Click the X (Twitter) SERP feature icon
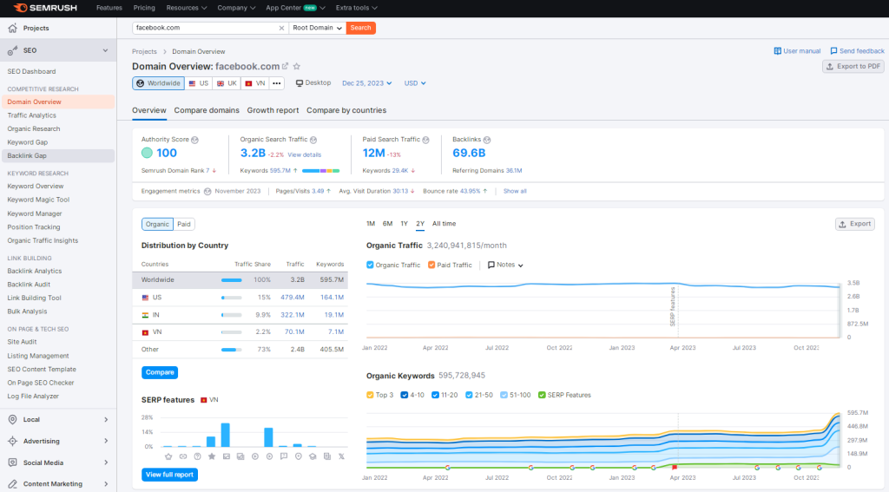The width and height of the screenshot is (889, 492). (x=341, y=456)
